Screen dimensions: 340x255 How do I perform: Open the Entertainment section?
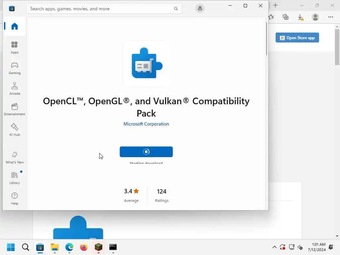tap(15, 109)
